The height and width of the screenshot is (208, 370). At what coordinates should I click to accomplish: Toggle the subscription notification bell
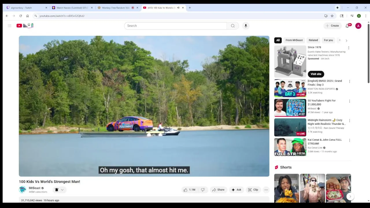click(57, 190)
